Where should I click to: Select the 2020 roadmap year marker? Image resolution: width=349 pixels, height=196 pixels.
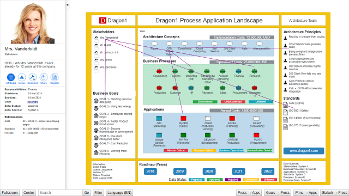click(x=209, y=171)
